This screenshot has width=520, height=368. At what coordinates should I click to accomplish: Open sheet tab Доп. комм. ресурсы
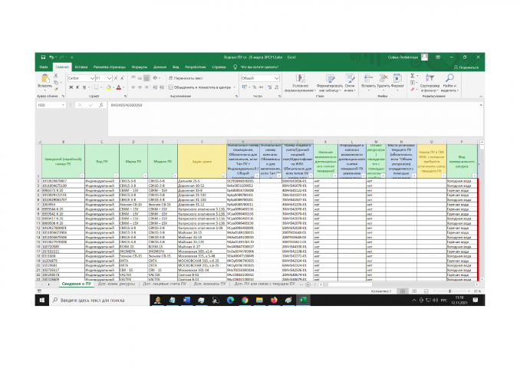click(116, 284)
